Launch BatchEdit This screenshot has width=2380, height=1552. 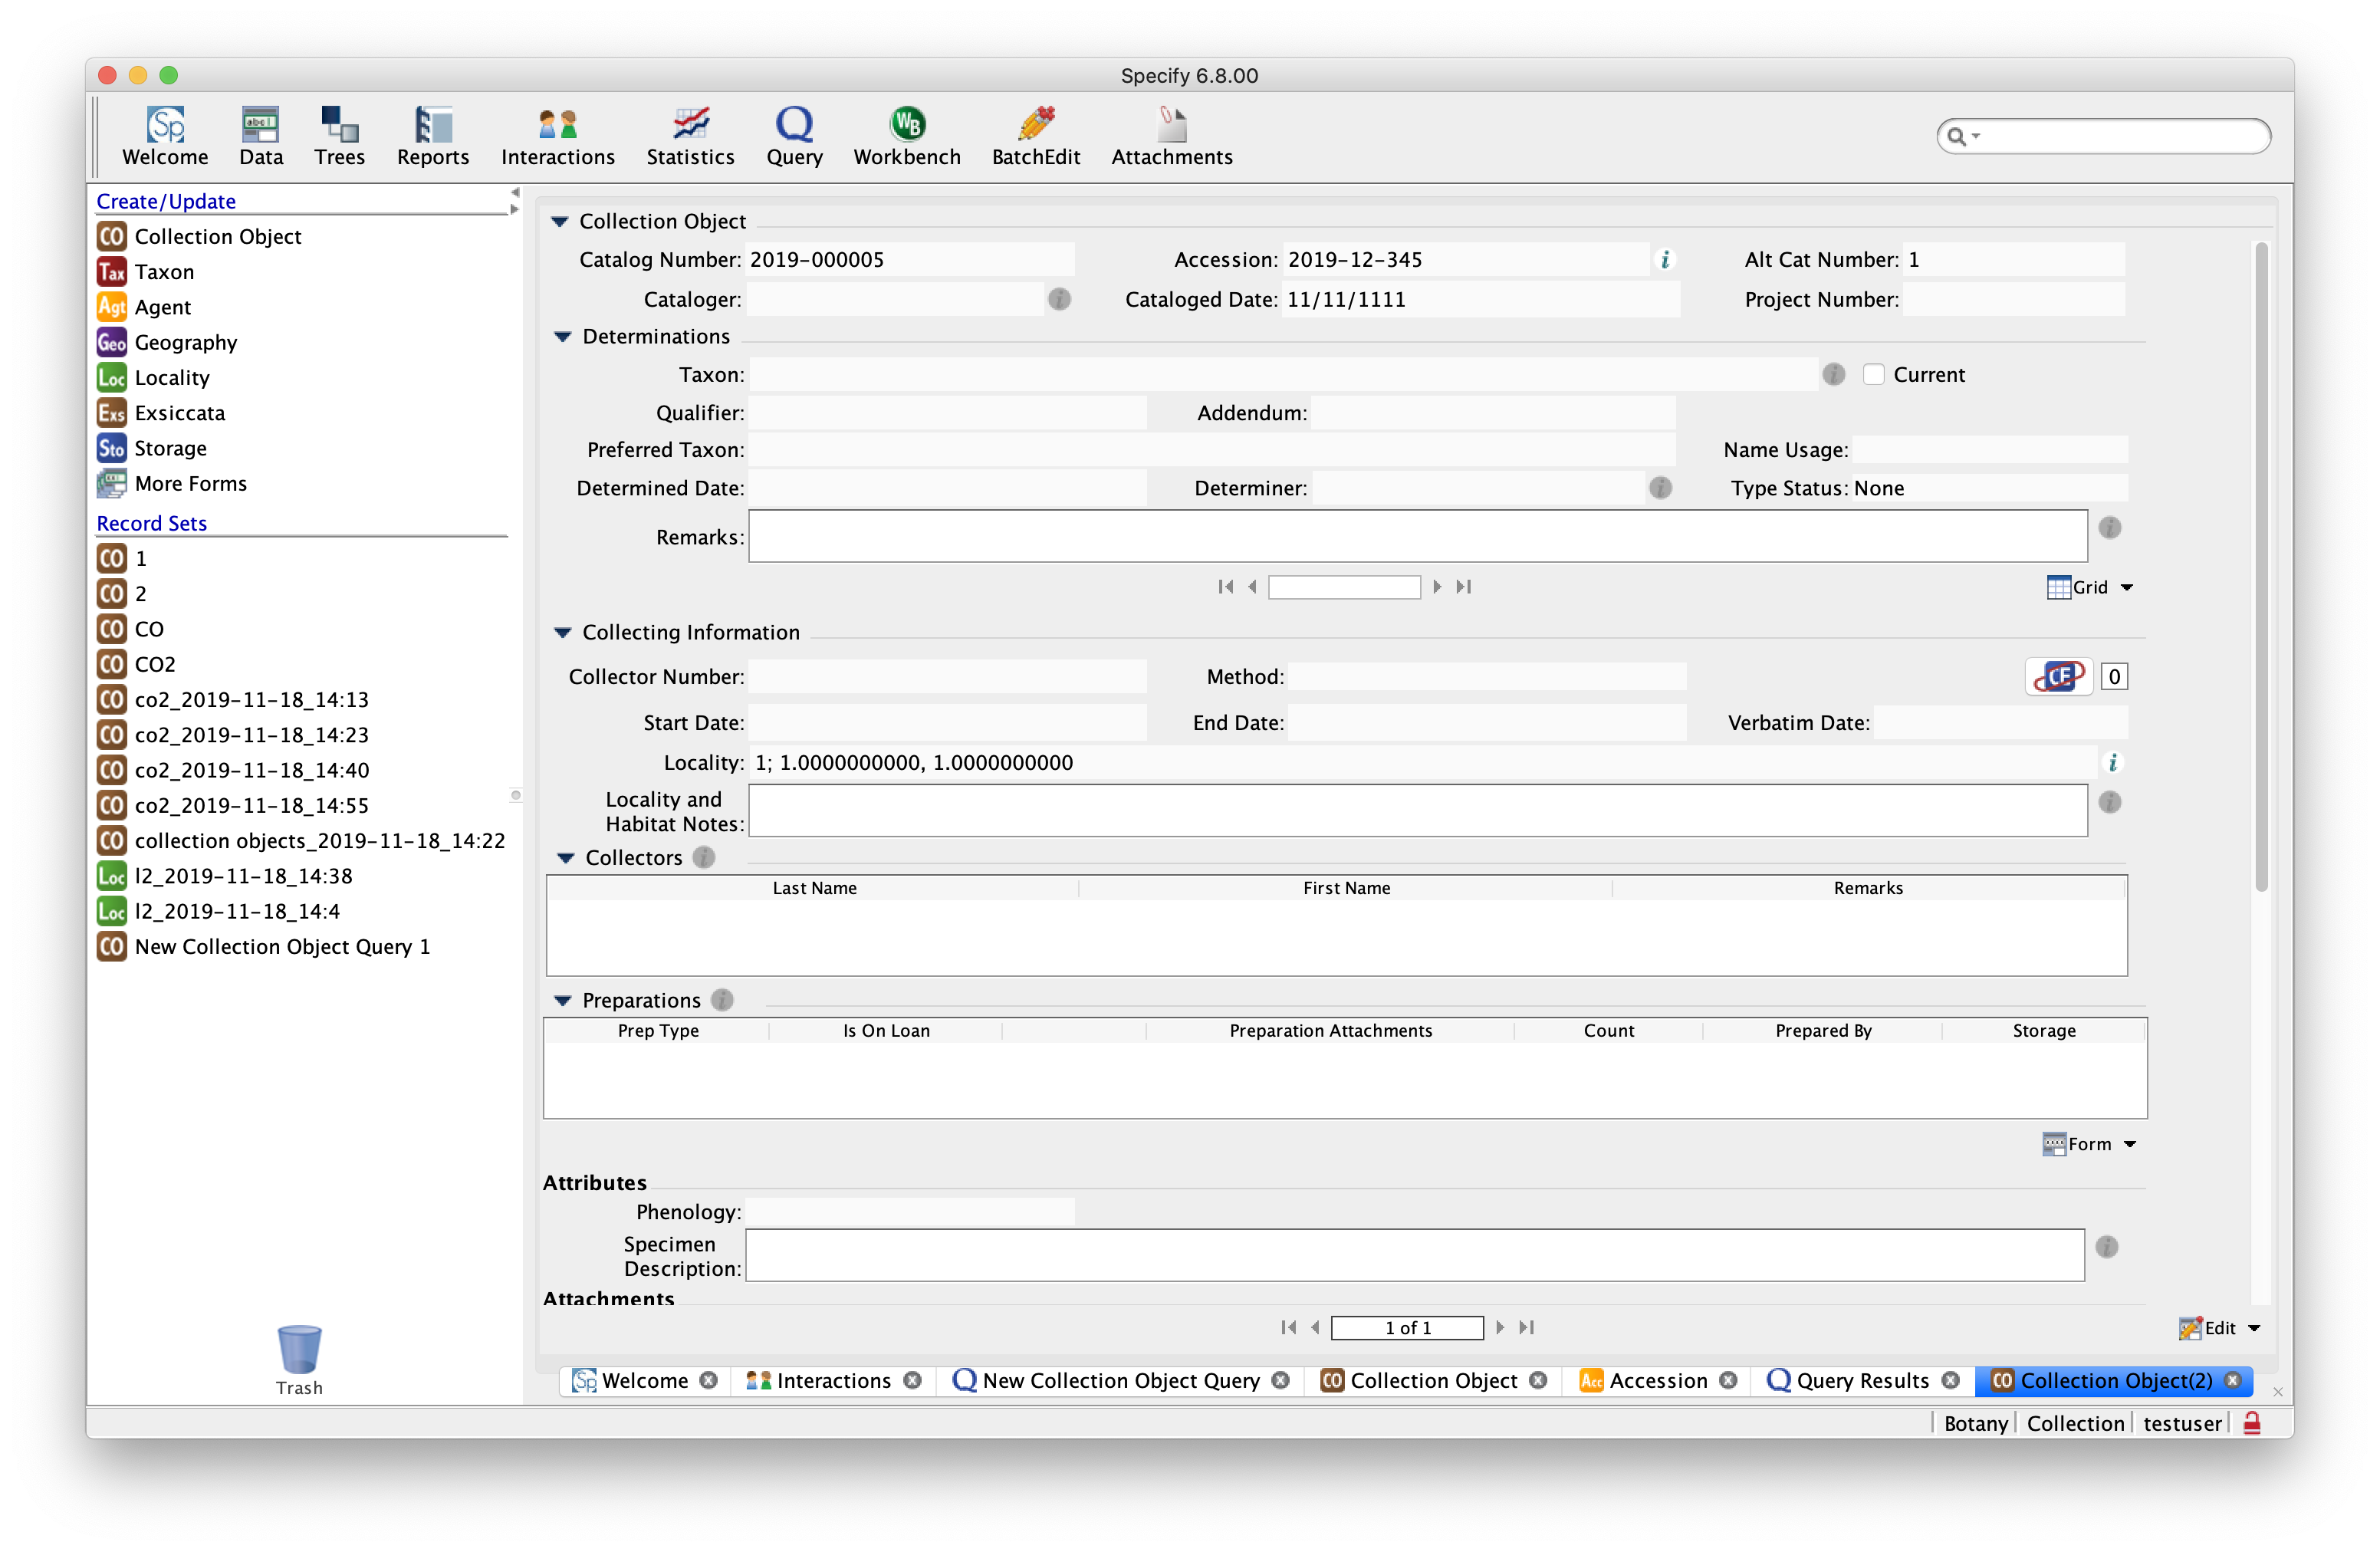point(1036,135)
